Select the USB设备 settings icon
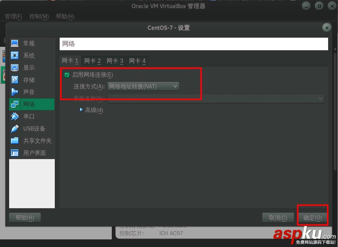The height and width of the screenshot is (247, 338). pos(27,128)
